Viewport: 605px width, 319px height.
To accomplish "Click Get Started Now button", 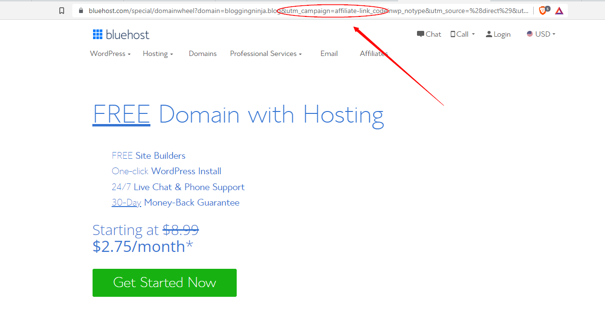I will click(x=164, y=283).
